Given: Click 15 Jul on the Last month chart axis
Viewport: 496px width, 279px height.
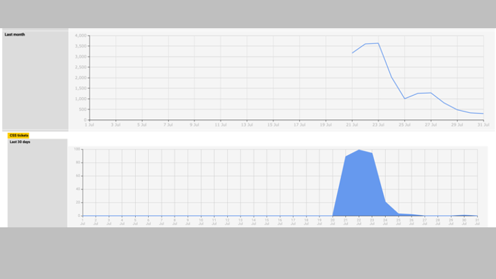Looking at the screenshot, I should tap(273, 125).
